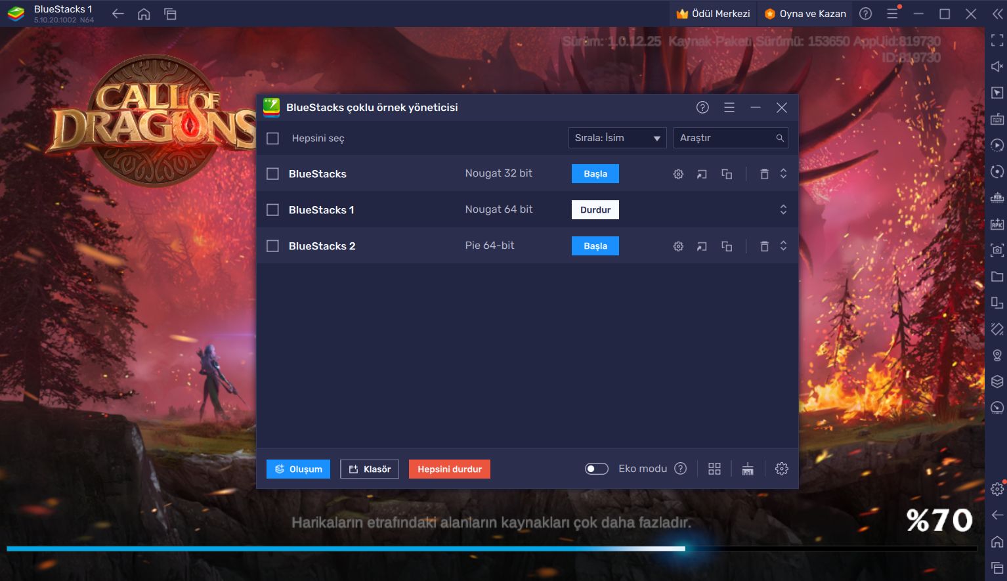The image size is (1007, 581).
Task: Click the Klasör folder button
Action: click(370, 469)
